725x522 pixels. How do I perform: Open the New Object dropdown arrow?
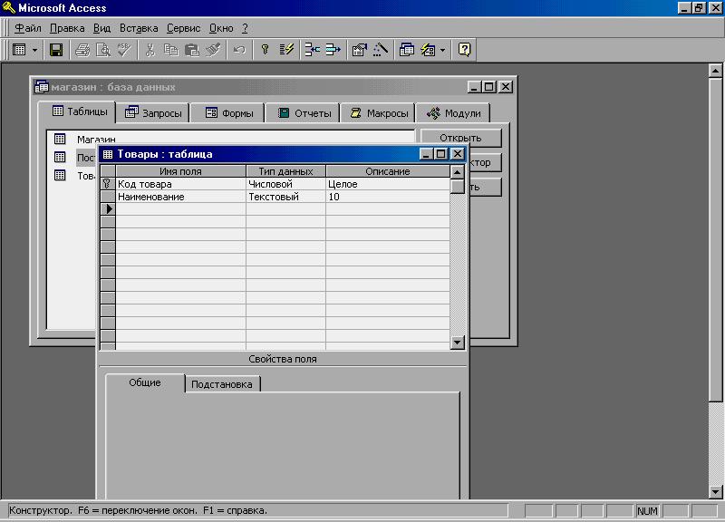click(443, 50)
